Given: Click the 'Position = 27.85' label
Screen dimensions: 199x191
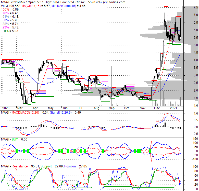Looking at the screenshot, I should (x=76, y=166).
